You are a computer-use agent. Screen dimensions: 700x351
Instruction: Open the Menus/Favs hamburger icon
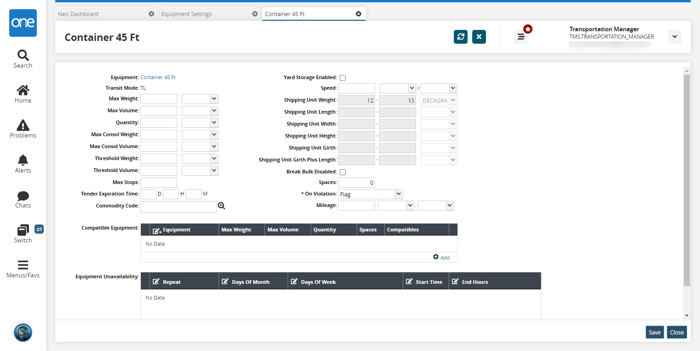pyautogui.click(x=23, y=265)
